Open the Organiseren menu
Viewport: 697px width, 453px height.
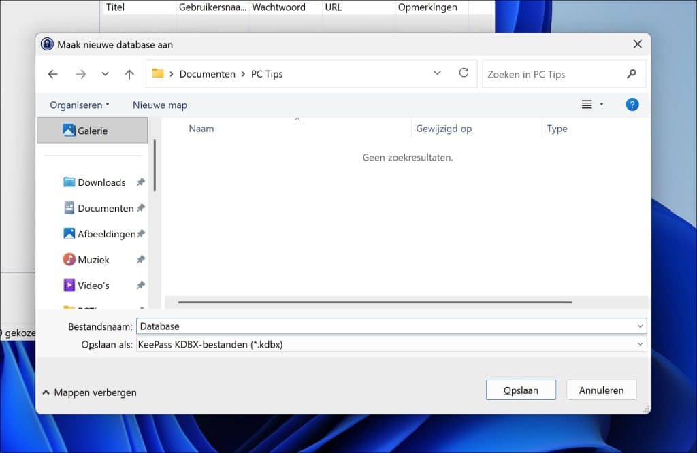(77, 105)
